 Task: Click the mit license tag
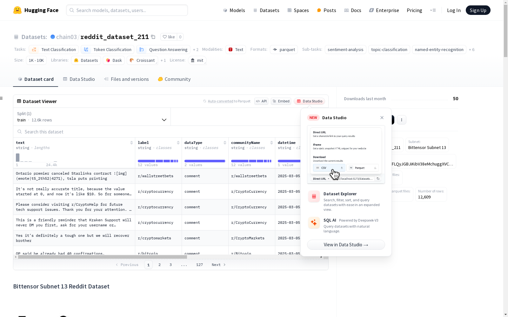click(197, 60)
